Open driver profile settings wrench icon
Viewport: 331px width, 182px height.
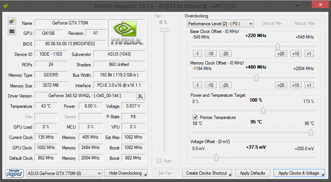(x=140, y=96)
